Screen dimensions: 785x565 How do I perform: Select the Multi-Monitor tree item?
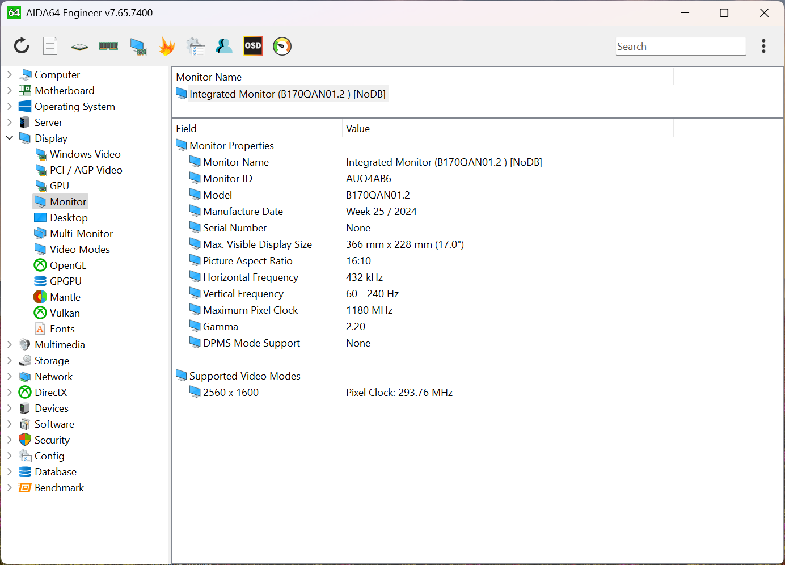click(x=81, y=233)
